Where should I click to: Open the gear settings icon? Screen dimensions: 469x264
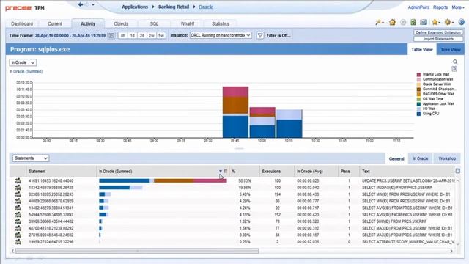click(448, 22)
